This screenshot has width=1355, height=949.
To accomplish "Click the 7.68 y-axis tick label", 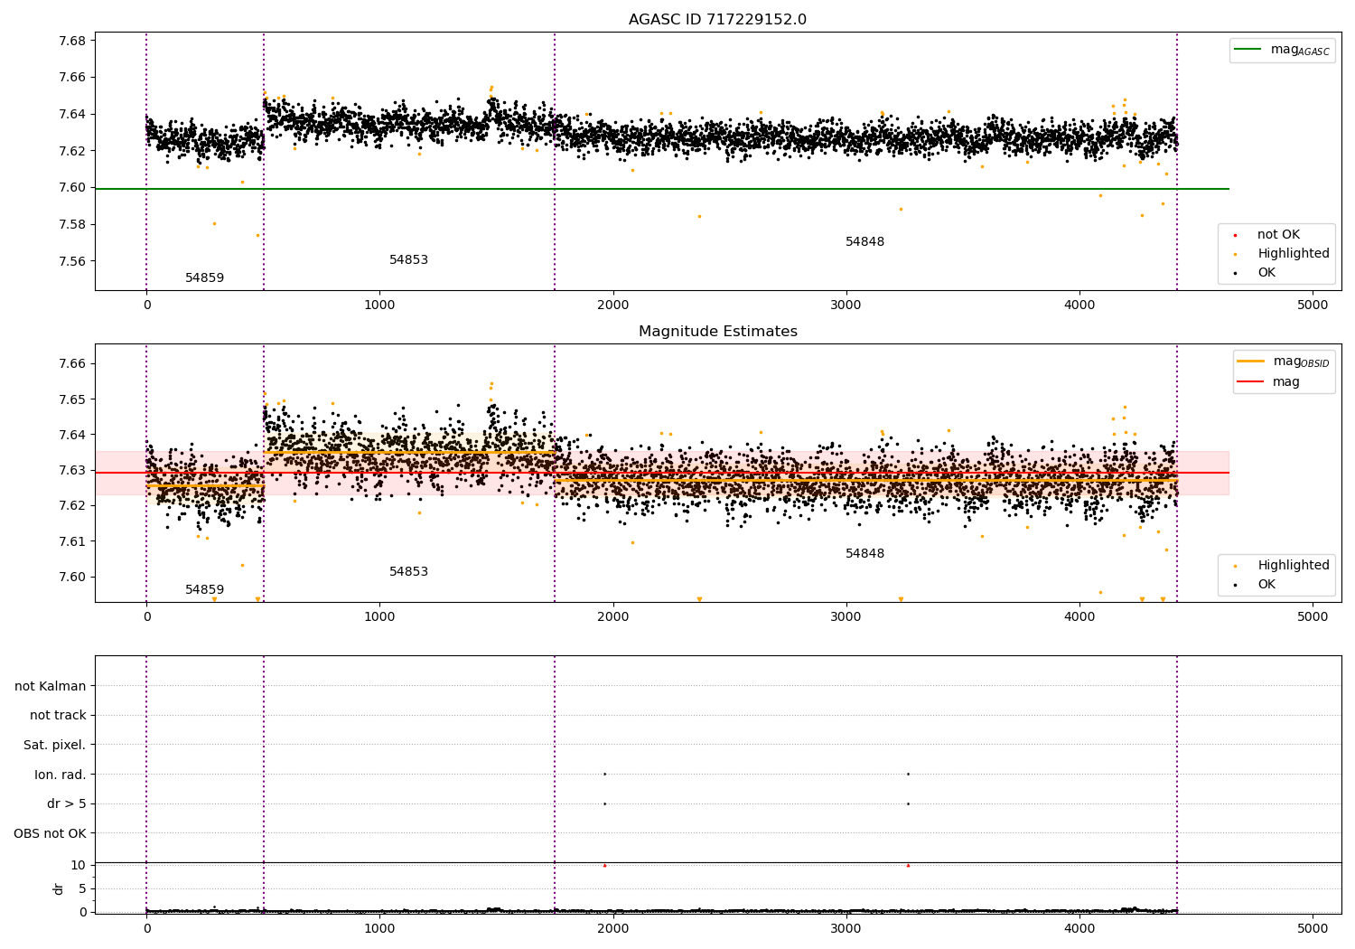I will pyautogui.click(x=71, y=41).
